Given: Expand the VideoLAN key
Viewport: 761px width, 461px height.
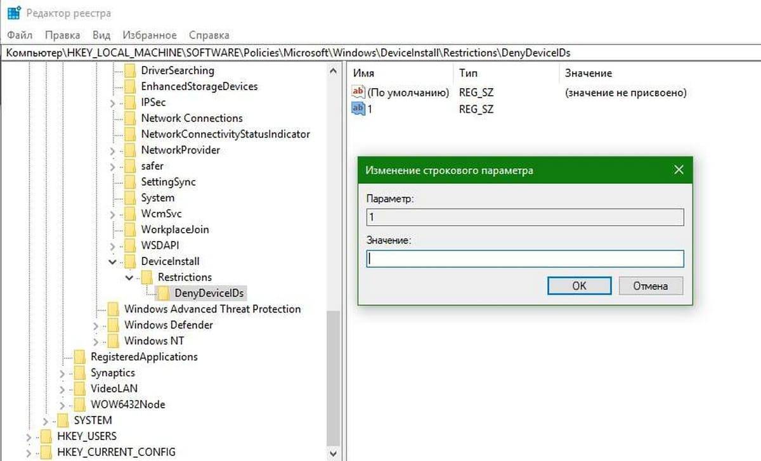Looking at the screenshot, I should [62, 389].
